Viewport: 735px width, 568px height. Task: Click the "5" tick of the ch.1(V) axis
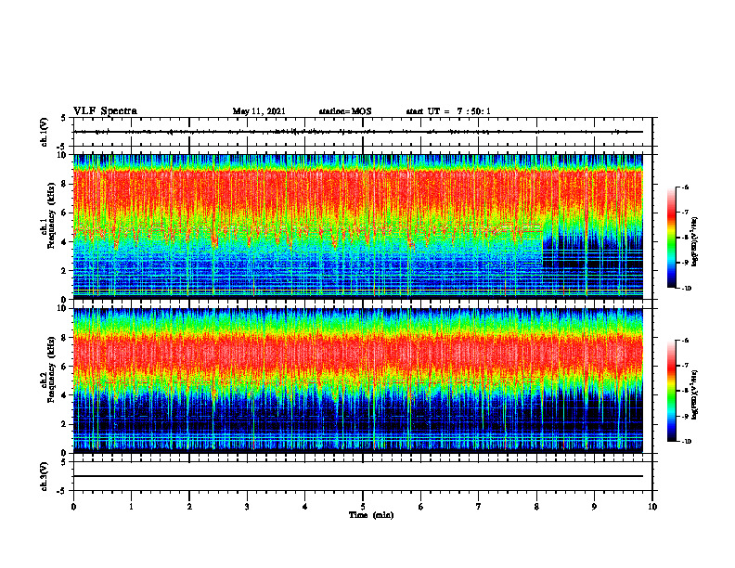coord(65,118)
